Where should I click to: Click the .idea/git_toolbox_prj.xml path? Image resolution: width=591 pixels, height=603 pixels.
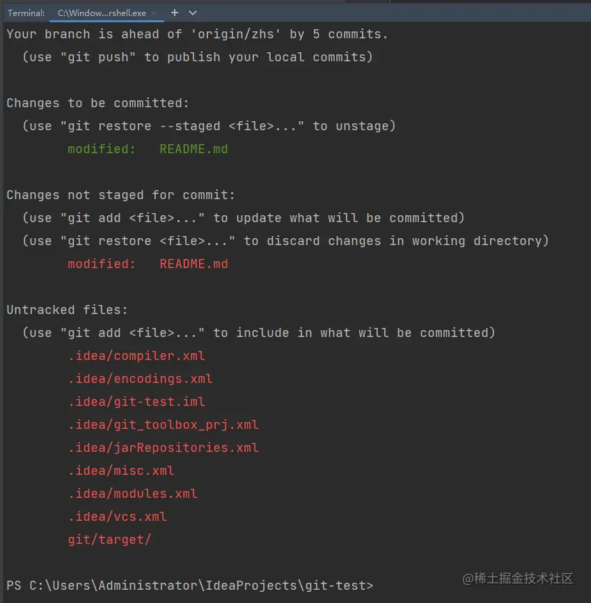(x=163, y=425)
